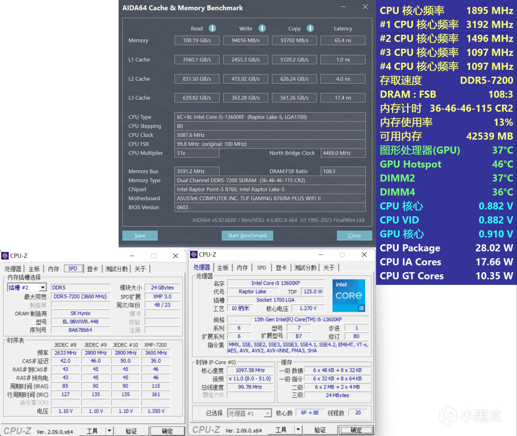This screenshot has width=517, height=436.
Task: Click the L1 Cache Read value 3560.1 GB/s
Action: coord(197,59)
